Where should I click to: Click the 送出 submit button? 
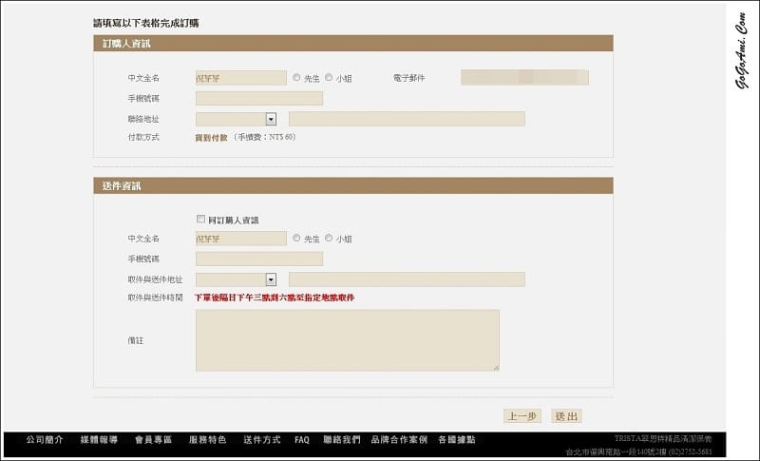566,416
